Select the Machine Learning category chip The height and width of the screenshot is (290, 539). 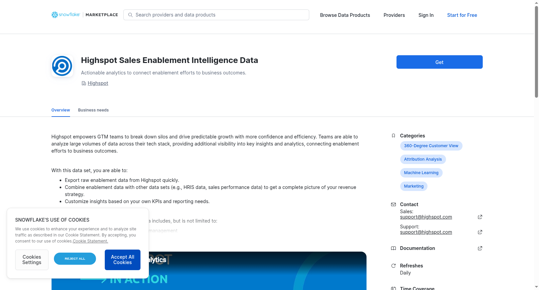[x=421, y=173]
